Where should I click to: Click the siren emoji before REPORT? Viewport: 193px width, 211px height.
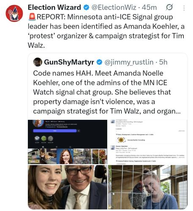tap(32, 17)
